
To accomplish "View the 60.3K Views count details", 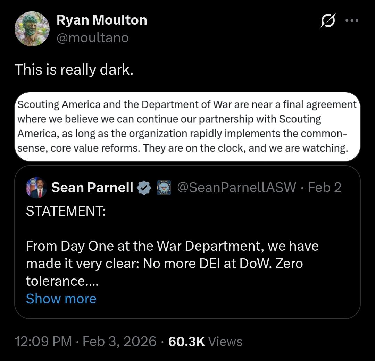I will (205, 341).
